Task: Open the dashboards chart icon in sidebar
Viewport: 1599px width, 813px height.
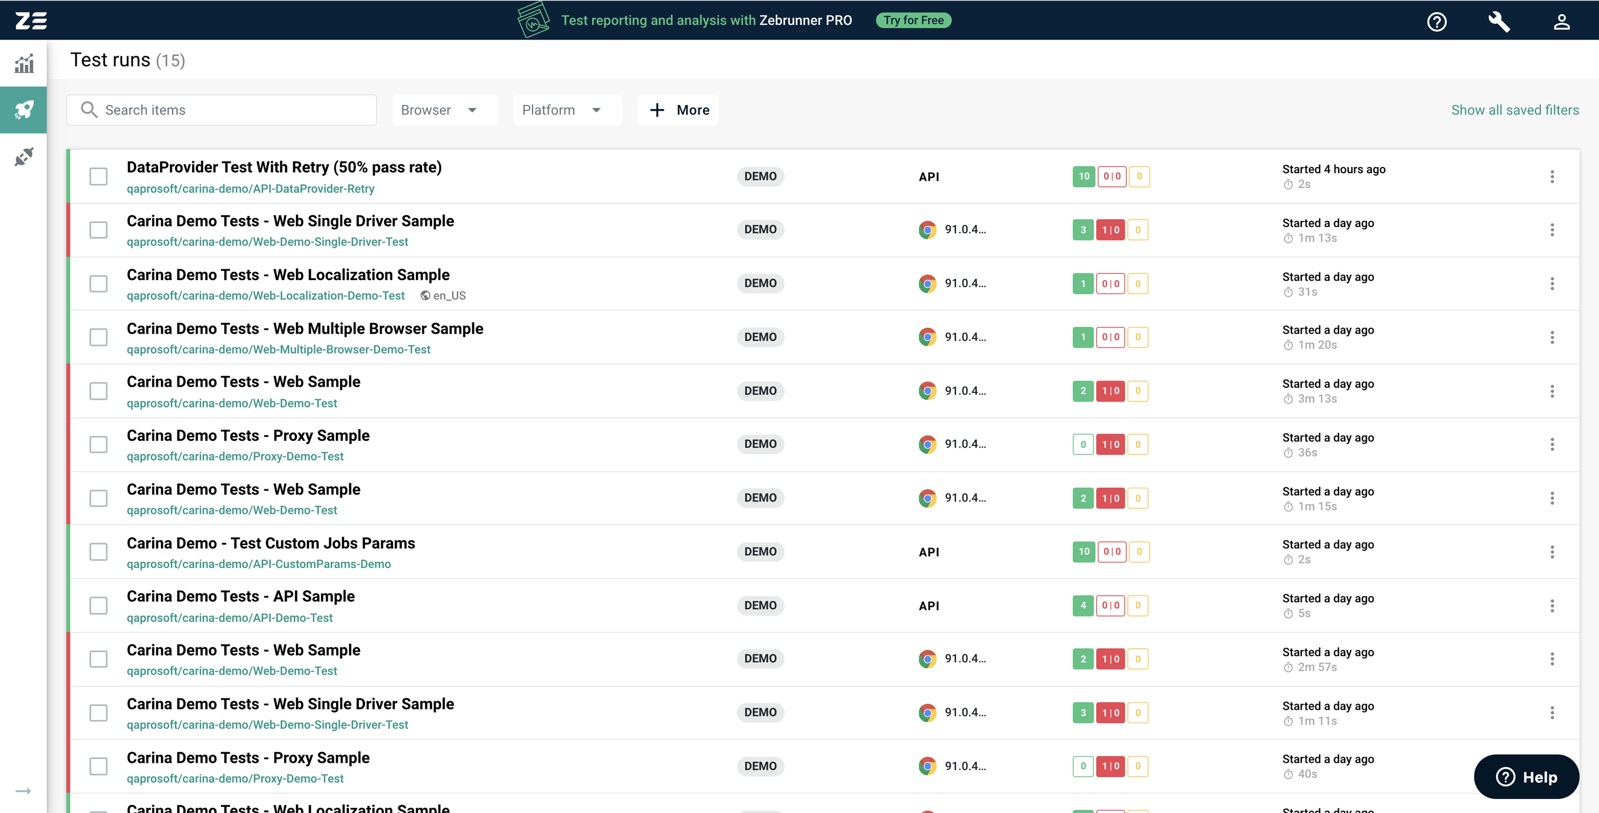Action: (24, 63)
